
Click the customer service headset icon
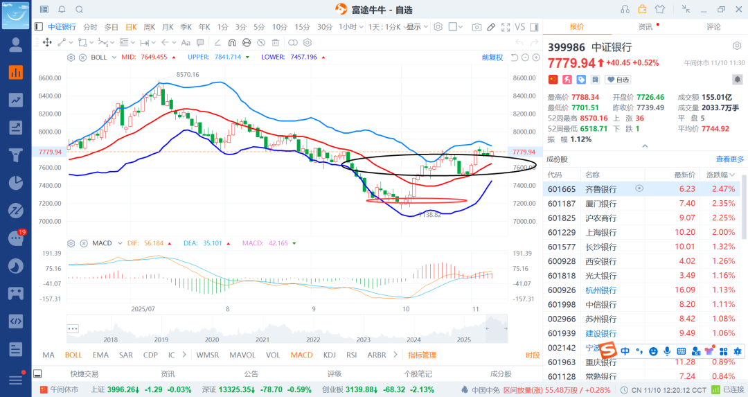click(625, 9)
